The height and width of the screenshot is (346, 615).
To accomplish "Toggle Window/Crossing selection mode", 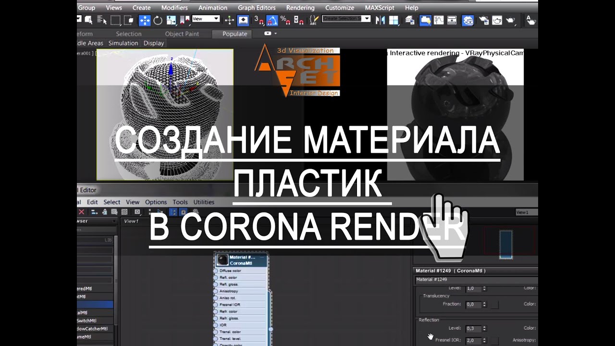I will 128,20.
